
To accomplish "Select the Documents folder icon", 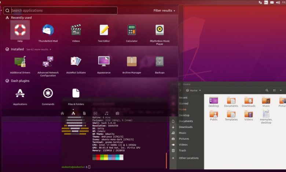I will 231,100.
